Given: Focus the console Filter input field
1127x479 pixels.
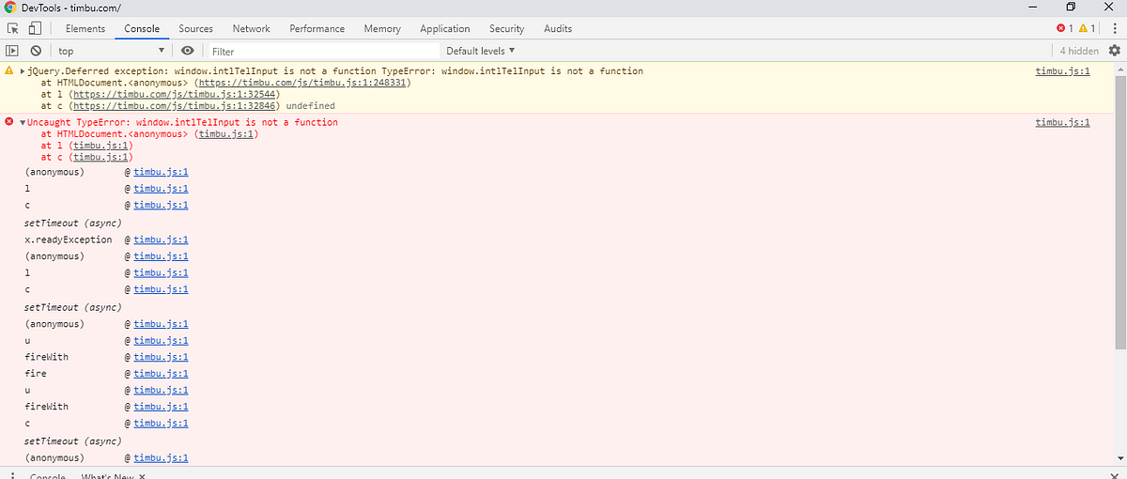Looking at the screenshot, I should coord(324,51).
